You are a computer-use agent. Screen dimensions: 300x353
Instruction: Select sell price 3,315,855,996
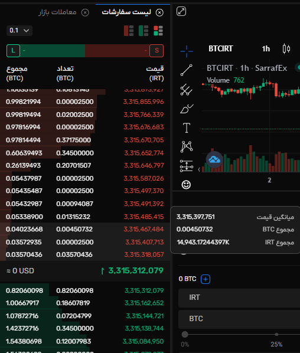point(144,102)
